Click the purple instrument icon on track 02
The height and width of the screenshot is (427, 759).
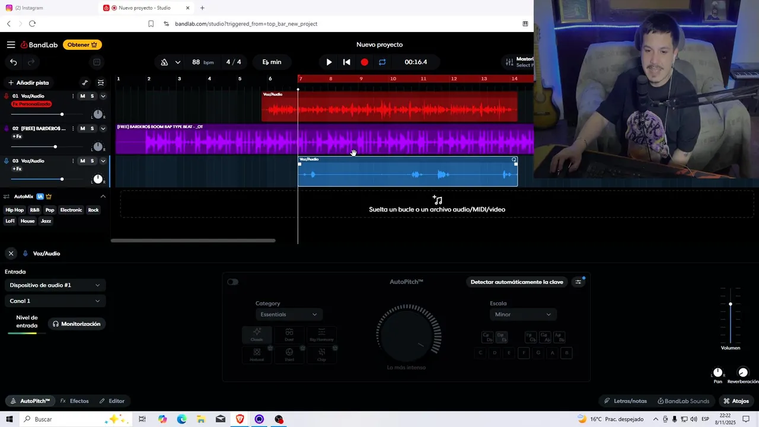click(x=7, y=129)
